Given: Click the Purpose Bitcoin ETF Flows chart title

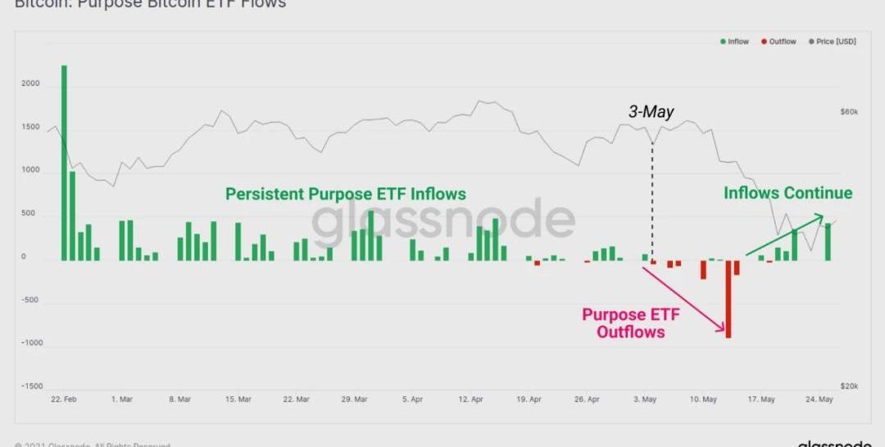Looking at the screenshot, I should pos(151,4).
